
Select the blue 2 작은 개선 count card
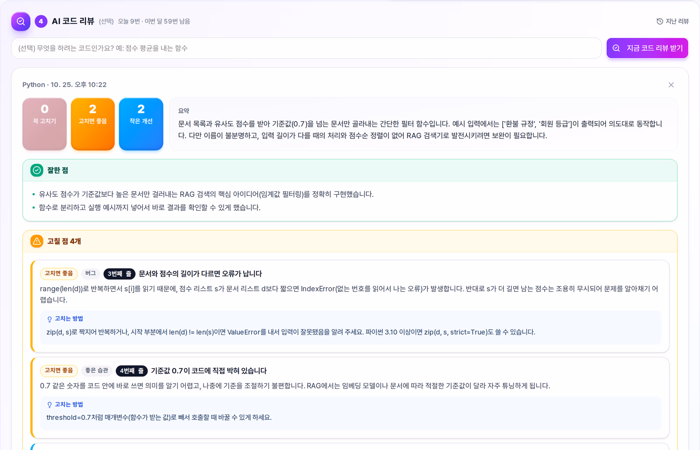tap(141, 124)
